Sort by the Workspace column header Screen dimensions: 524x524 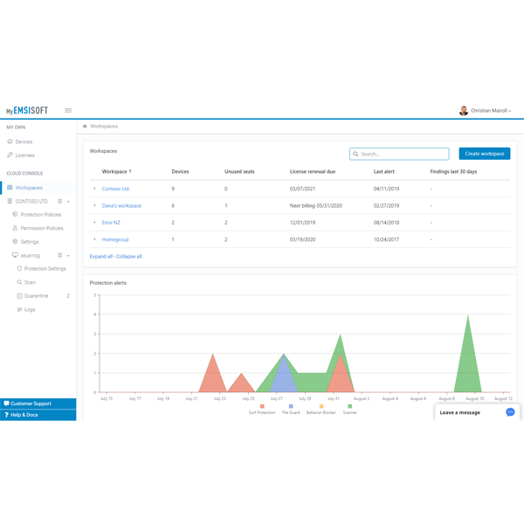tap(114, 171)
